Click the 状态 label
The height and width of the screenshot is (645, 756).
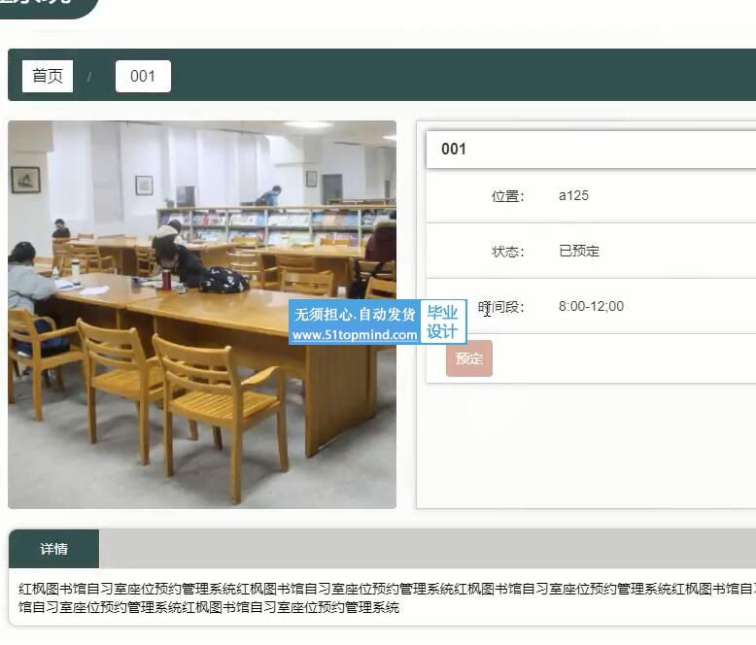(507, 252)
